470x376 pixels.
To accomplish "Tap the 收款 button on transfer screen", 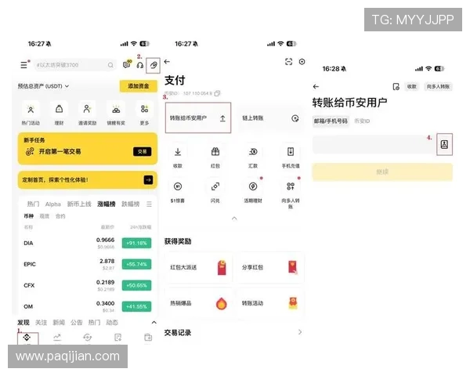I will [x=411, y=87].
